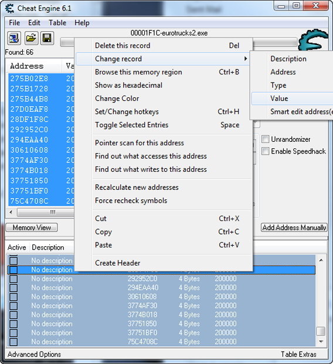Click address table scrollbar down arrow
Viewport: 333px width, 364px height.
[321, 342]
